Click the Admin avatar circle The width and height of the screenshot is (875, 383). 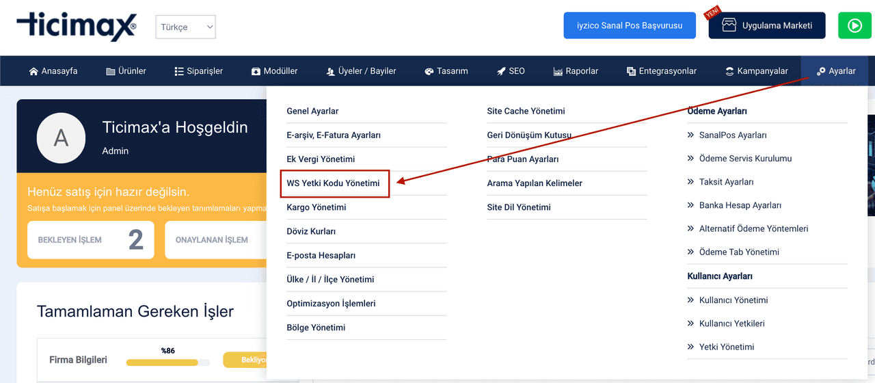61,137
